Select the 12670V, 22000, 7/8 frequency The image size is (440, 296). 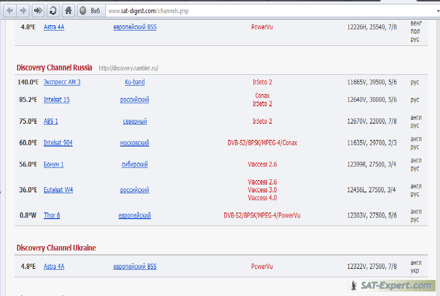pyautogui.click(x=372, y=121)
